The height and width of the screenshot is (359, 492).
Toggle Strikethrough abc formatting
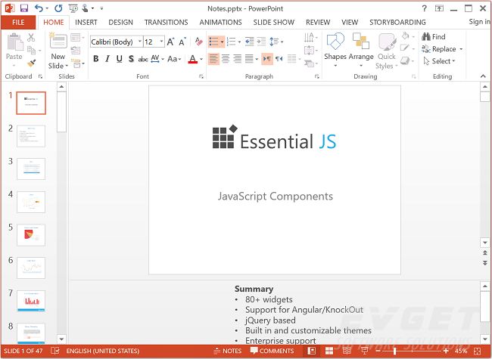point(143,59)
